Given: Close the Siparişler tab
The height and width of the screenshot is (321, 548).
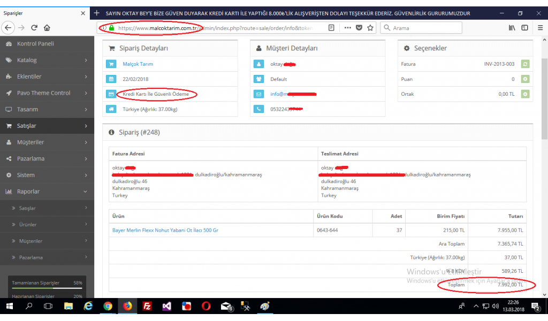Looking at the screenshot, I should 83,13.
